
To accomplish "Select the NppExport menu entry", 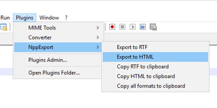I will tap(58, 47).
